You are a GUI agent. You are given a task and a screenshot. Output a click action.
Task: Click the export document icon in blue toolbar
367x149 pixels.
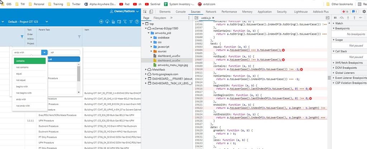coord(113,21)
